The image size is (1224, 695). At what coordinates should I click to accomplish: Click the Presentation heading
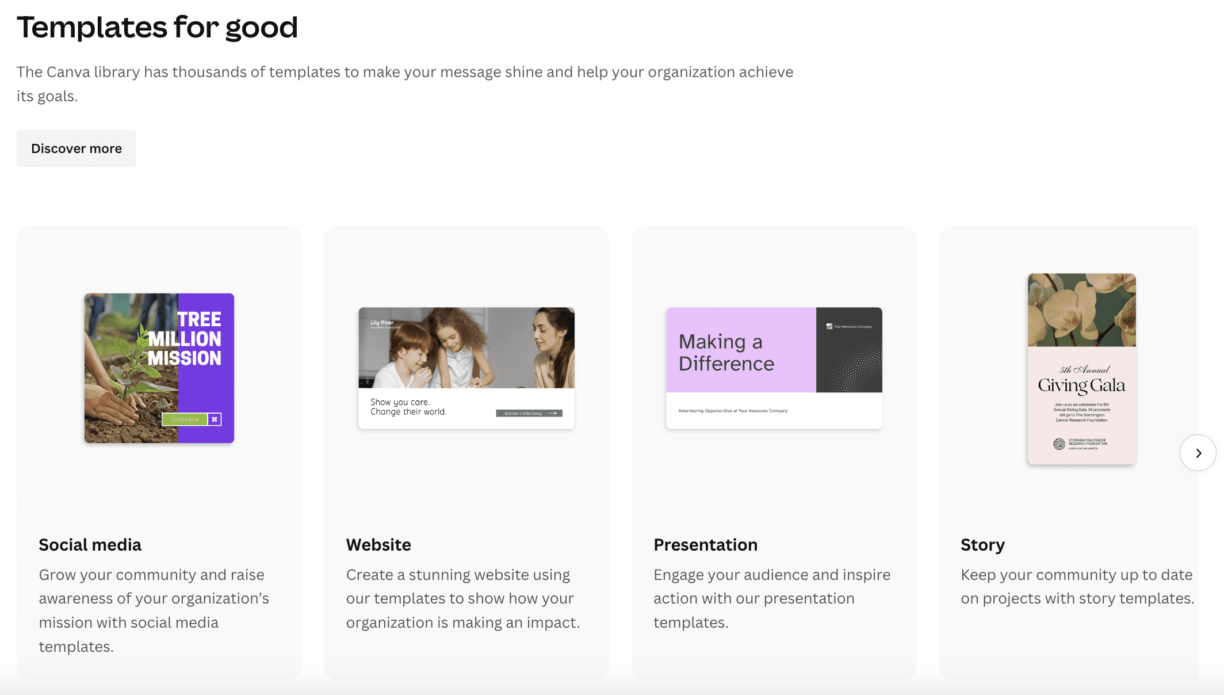click(705, 544)
